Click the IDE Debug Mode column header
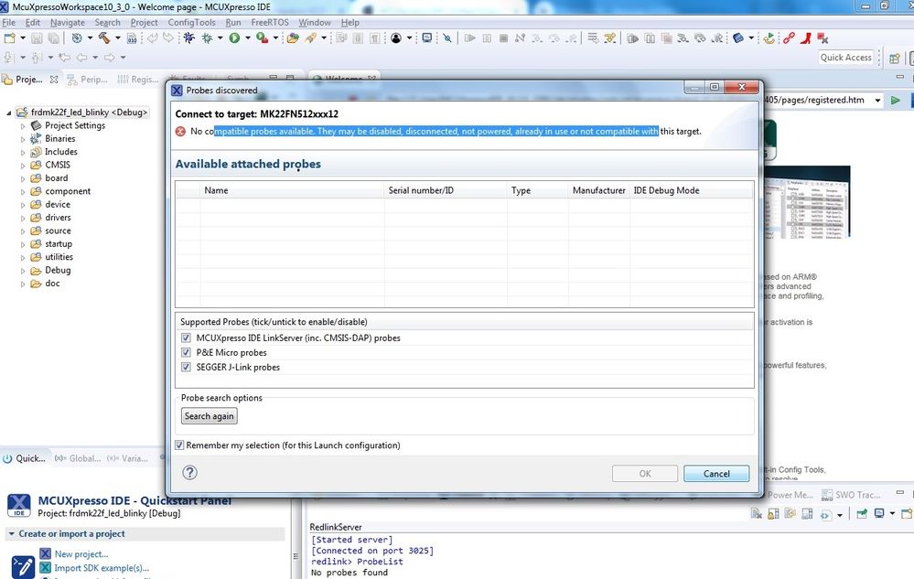Screen dimensions: 914x579 coord(691,190)
